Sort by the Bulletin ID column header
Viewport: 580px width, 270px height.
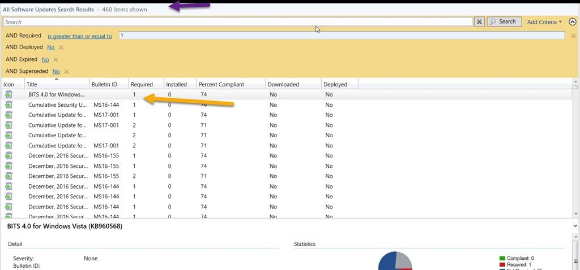[109, 85]
